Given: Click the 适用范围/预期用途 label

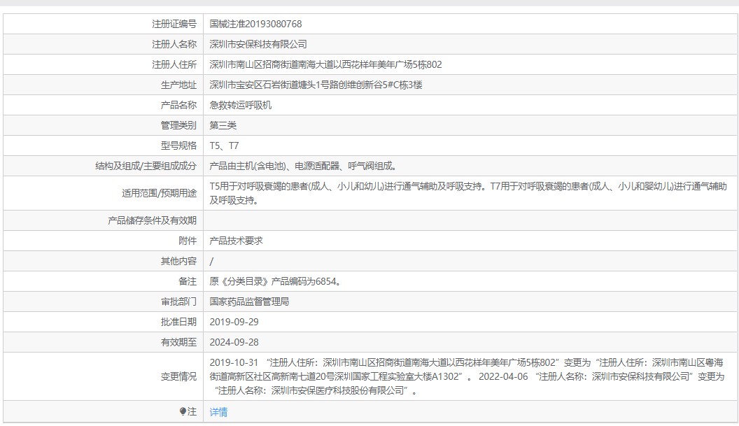Looking at the screenshot, I should (x=159, y=193).
